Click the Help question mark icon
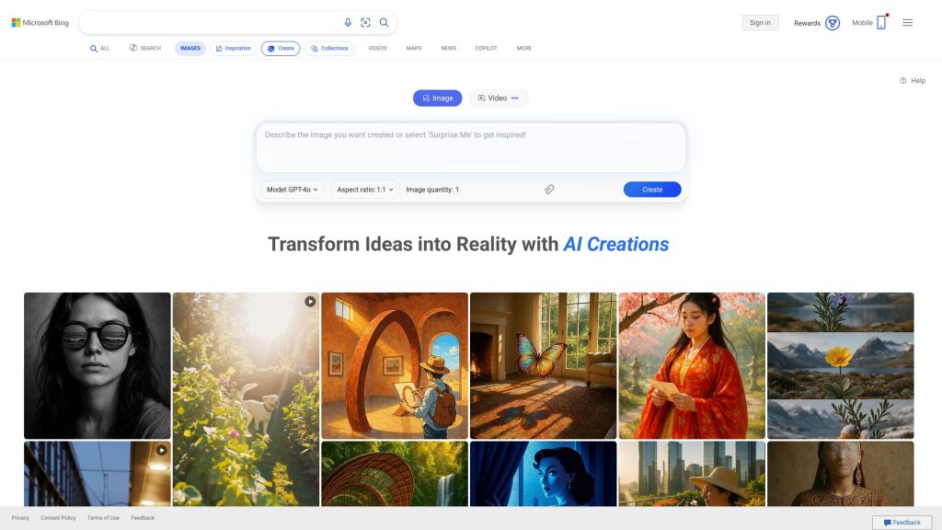942x530 pixels. pyautogui.click(x=903, y=81)
